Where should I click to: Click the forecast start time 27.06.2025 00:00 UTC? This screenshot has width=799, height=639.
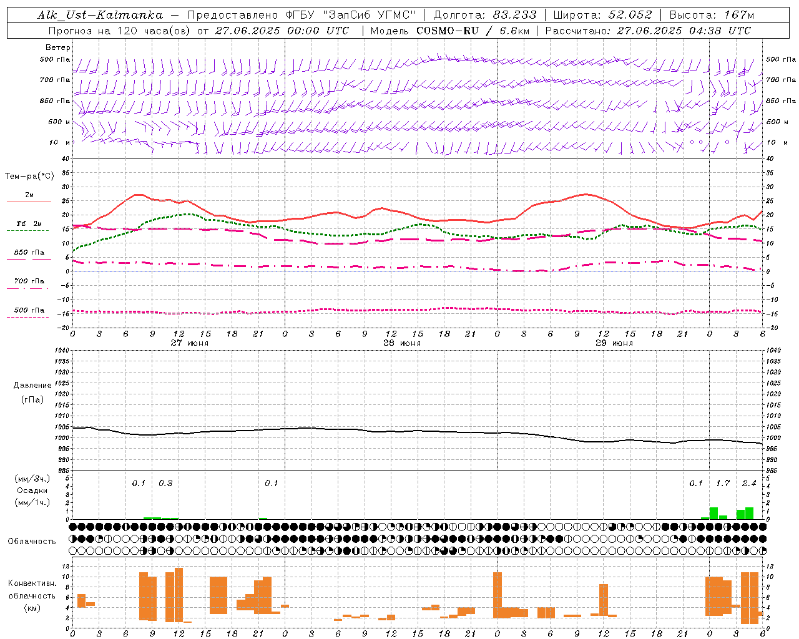[282, 31]
